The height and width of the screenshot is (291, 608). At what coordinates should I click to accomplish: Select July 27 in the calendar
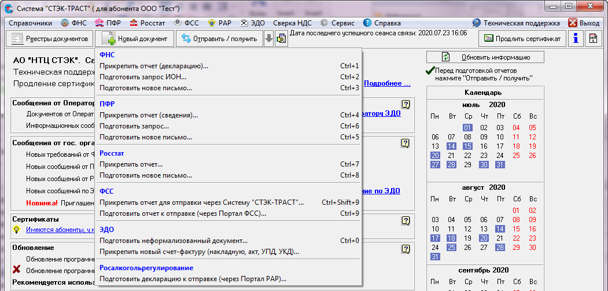click(435, 165)
